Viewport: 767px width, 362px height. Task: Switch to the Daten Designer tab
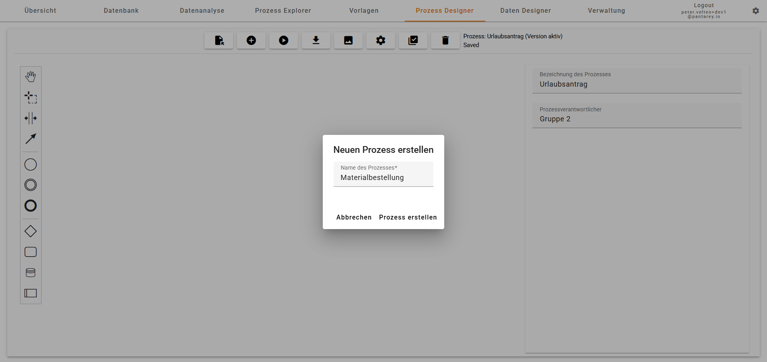coord(525,11)
